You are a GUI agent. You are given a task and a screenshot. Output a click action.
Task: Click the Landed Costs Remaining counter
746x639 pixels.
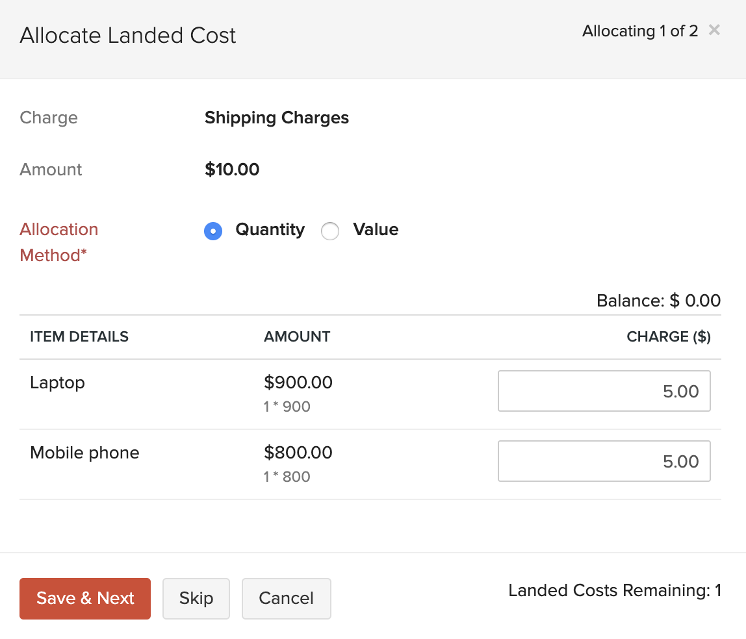coord(614,590)
